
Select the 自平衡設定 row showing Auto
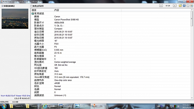click(x=111, y=71)
